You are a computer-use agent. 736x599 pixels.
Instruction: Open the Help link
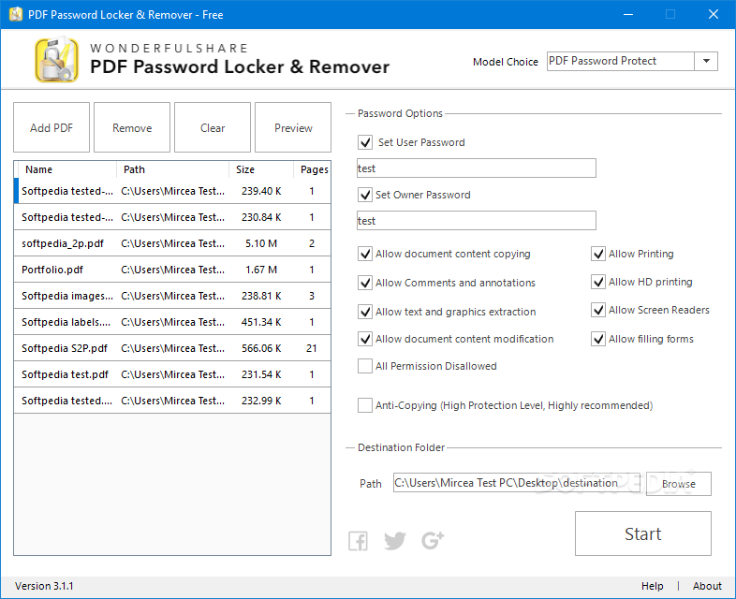pos(652,586)
